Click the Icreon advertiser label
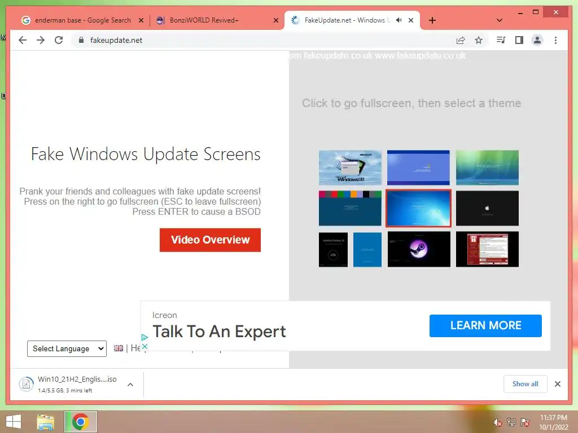Viewport: 578px width, 433px height. (x=164, y=315)
